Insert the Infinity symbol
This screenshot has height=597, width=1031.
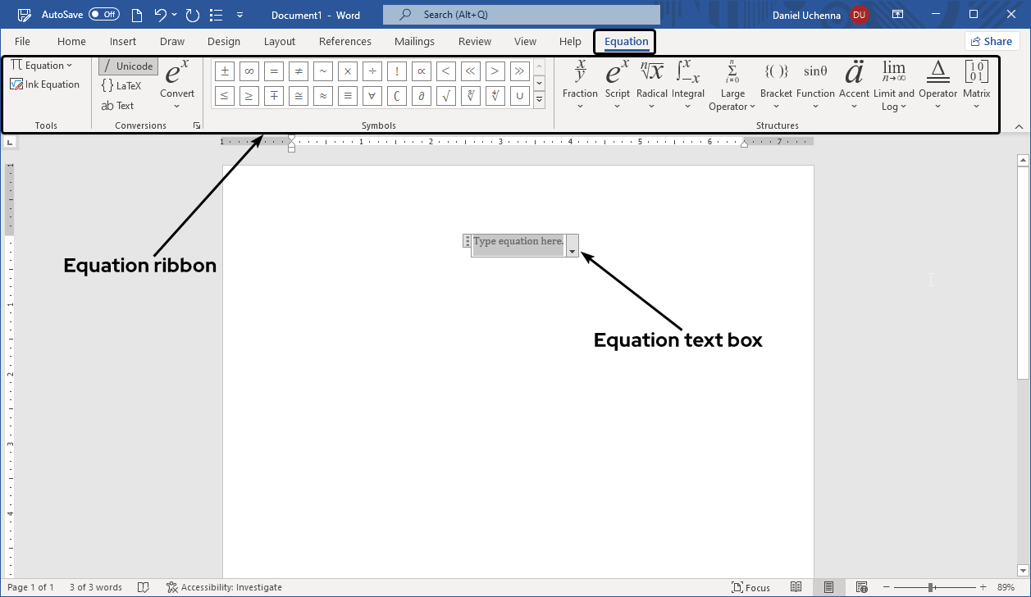coord(249,71)
